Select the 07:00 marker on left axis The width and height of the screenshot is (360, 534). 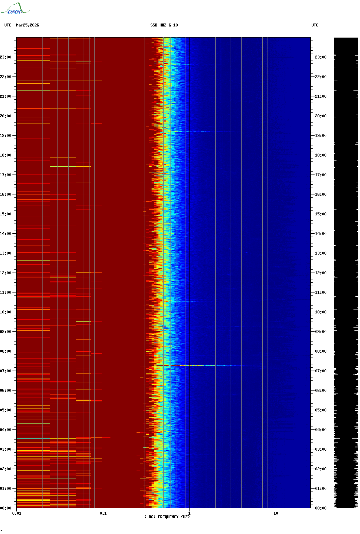[6, 371]
